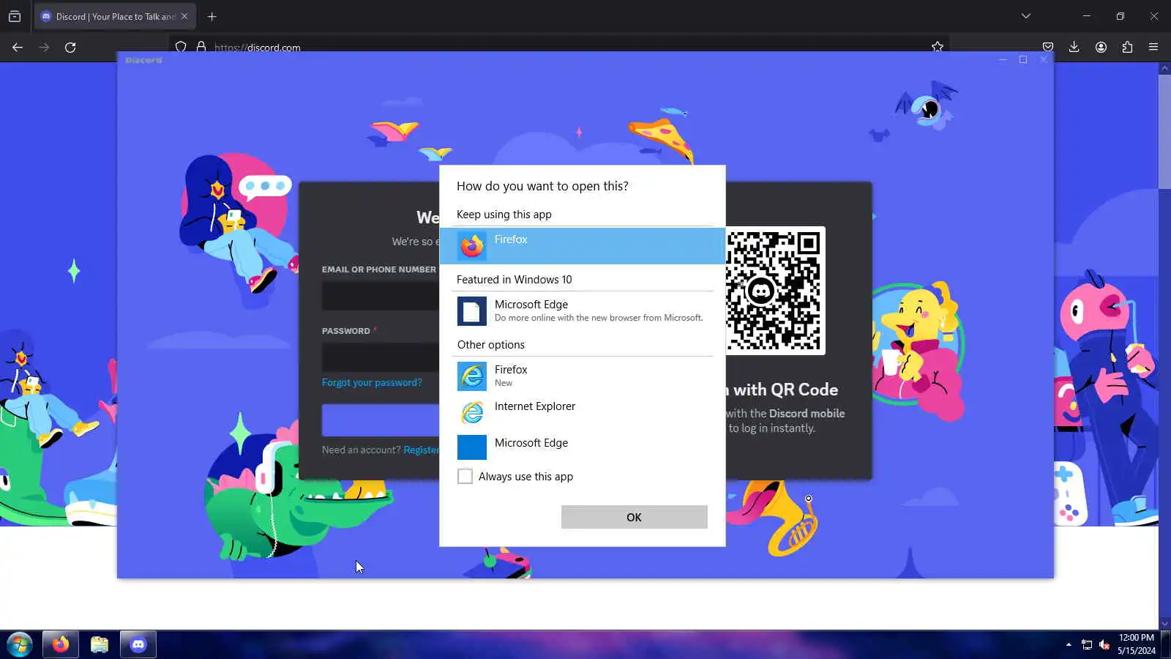Open the Firefox extensions panel

pyautogui.click(x=1127, y=48)
